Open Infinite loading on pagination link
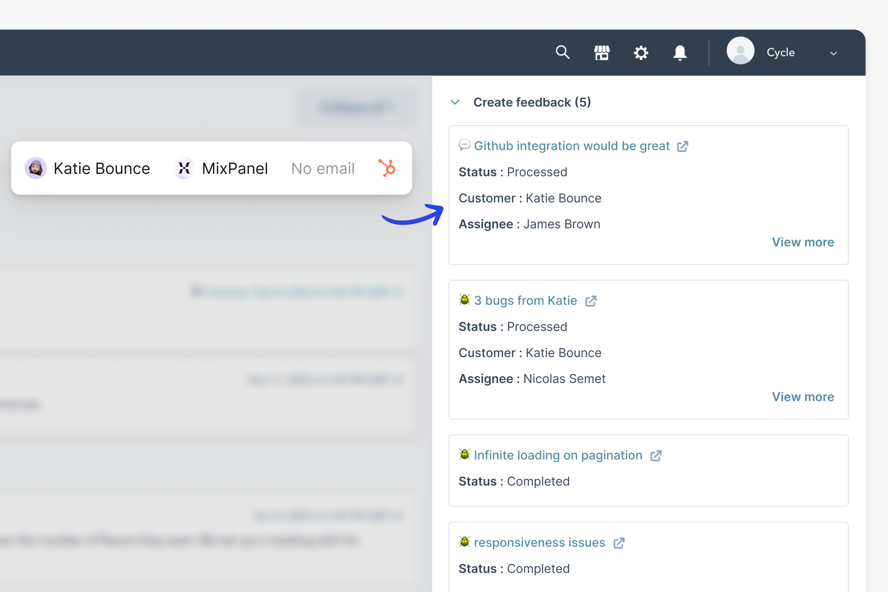The height and width of the screenshot is (592, 888). click(558, 455)
